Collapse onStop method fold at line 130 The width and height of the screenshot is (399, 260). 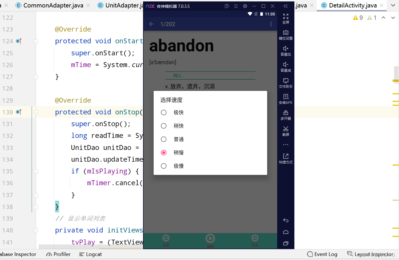pos(36,112)
